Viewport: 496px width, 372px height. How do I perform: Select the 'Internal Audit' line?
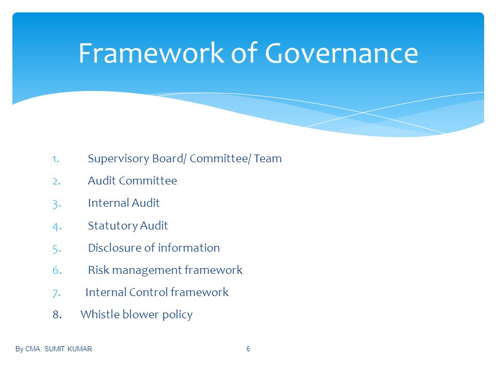123,203
